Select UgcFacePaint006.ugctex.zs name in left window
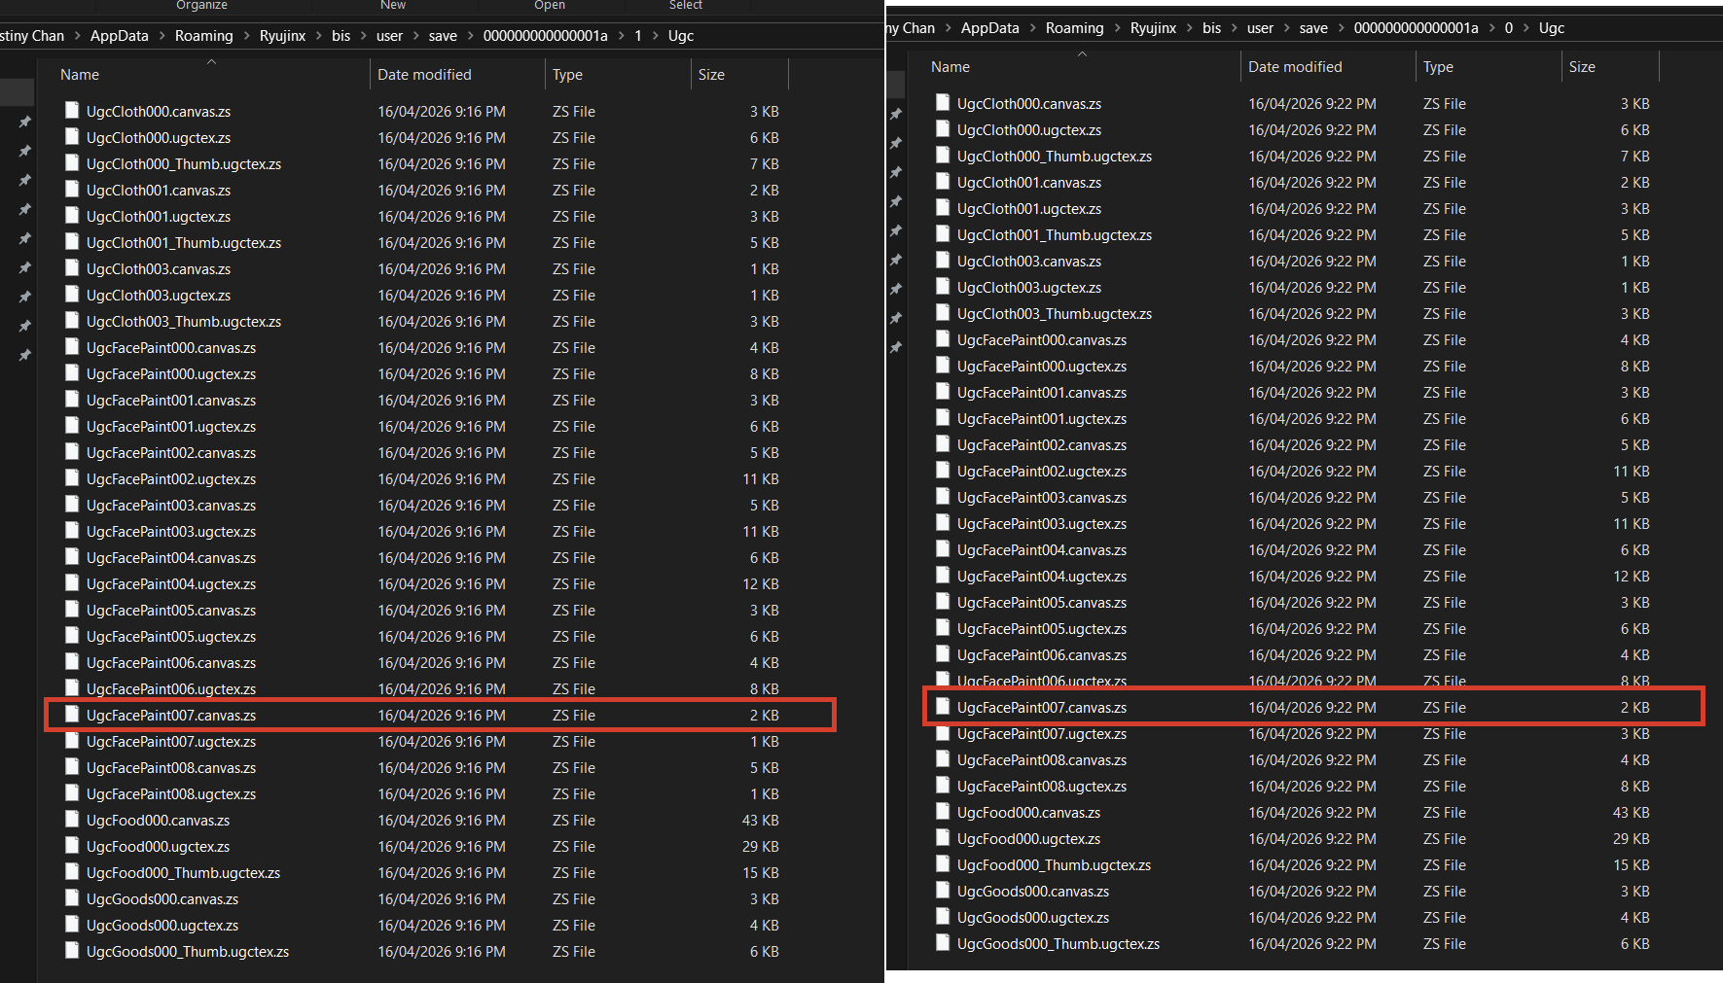The width and height of the screenshot is (1723, 983). coord(171,688)
